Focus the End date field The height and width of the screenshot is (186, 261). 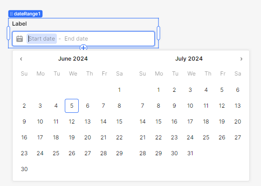click(76, 39)
